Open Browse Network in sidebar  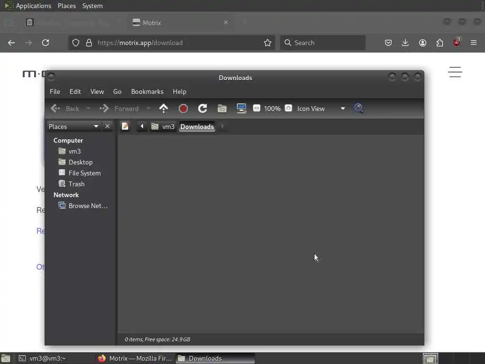tap(83, 206)
